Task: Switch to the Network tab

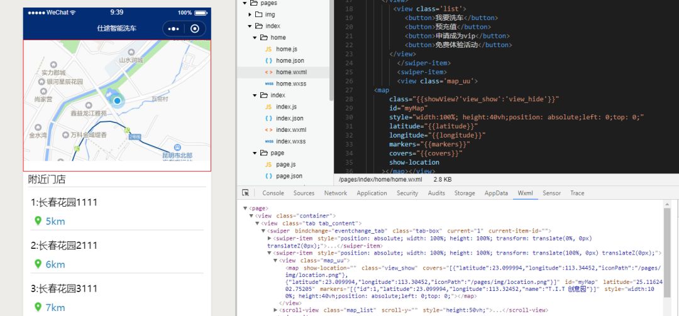Action: 336,193
